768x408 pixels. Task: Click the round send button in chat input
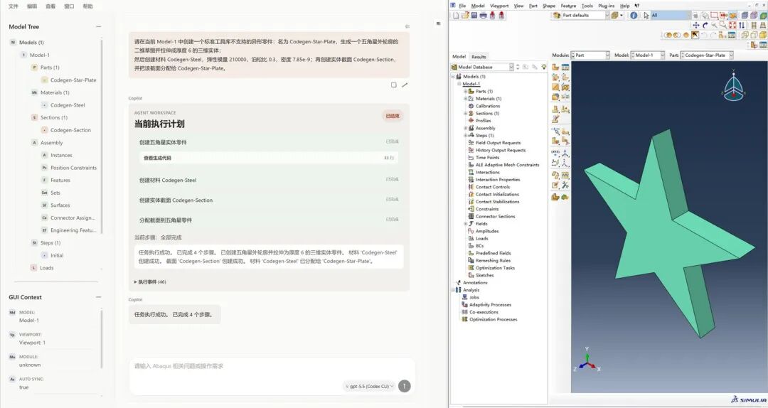pyautogui.click(x=404, y=386)
